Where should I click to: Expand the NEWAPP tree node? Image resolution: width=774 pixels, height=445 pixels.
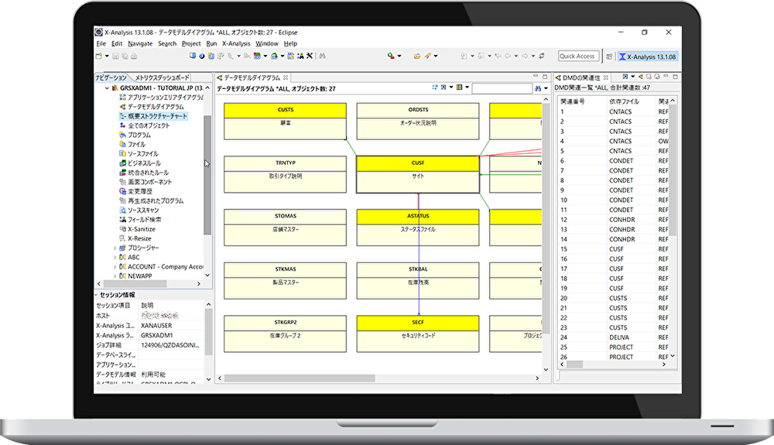tap(115, 276)
